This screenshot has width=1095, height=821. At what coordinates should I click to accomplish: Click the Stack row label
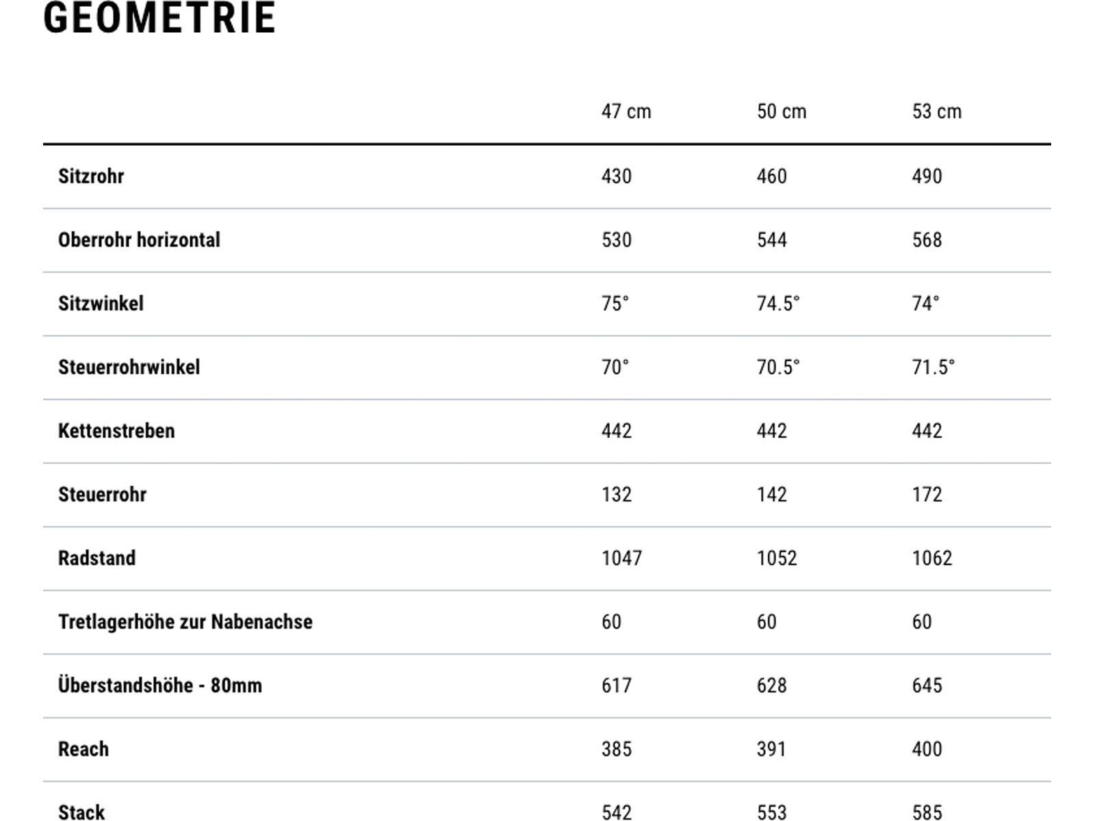(x=81, y=812)
